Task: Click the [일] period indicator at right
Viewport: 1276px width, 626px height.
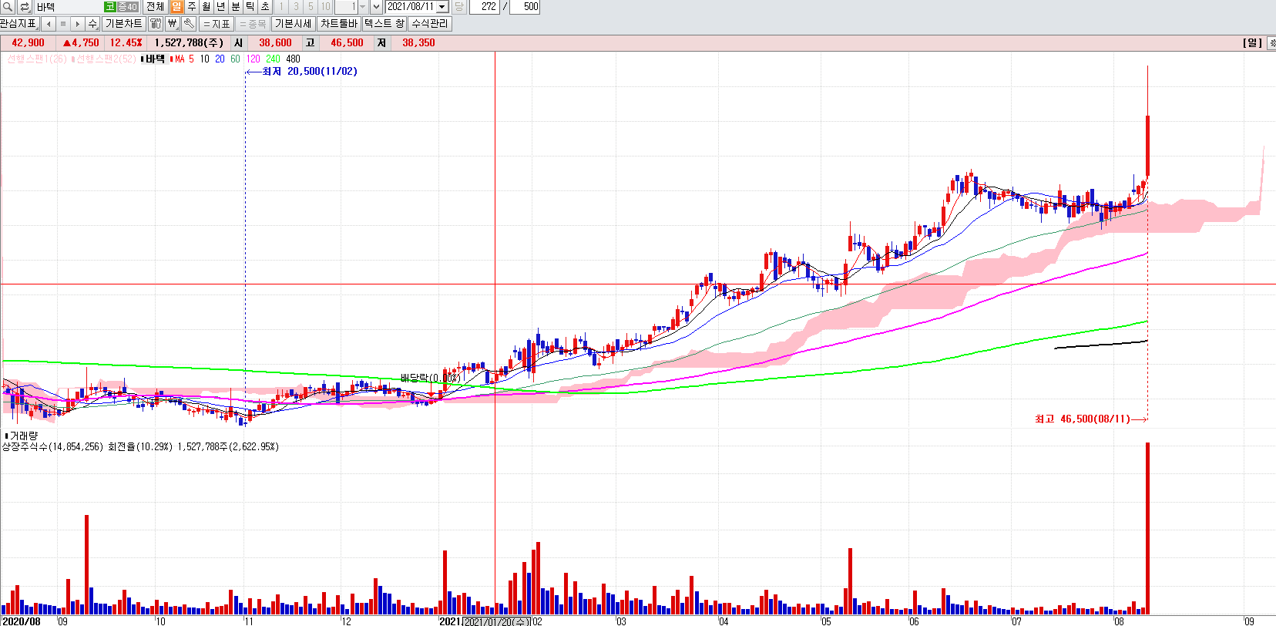Action: point(1253,43)
